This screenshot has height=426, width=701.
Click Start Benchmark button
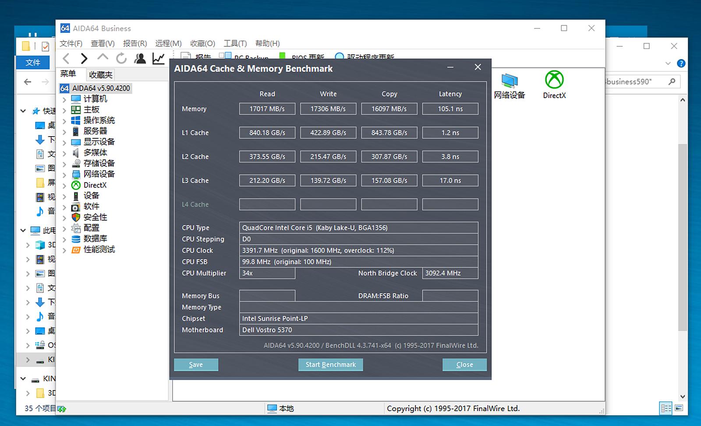tap(331, 365)
